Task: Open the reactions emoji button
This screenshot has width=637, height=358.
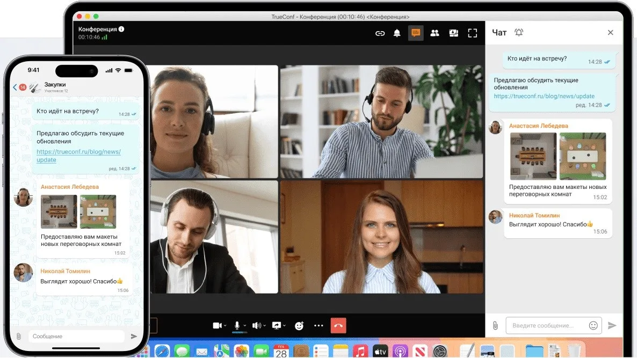Action: tap(299, 326)
